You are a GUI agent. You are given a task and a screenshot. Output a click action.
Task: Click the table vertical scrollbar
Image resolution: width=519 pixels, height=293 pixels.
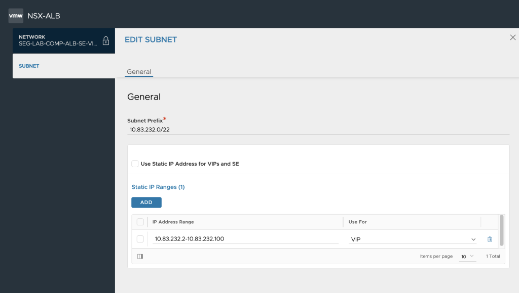pos(501,230)
